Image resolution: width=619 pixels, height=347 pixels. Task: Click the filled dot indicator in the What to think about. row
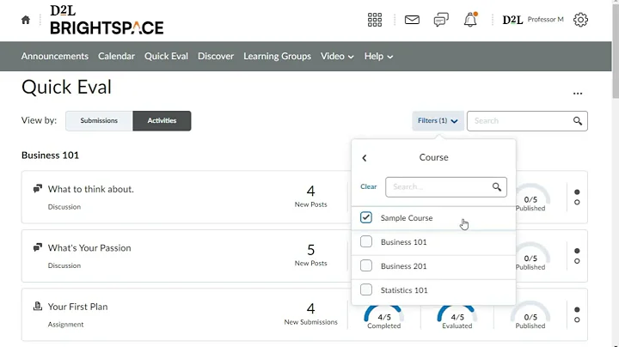[x=577, y=192]
